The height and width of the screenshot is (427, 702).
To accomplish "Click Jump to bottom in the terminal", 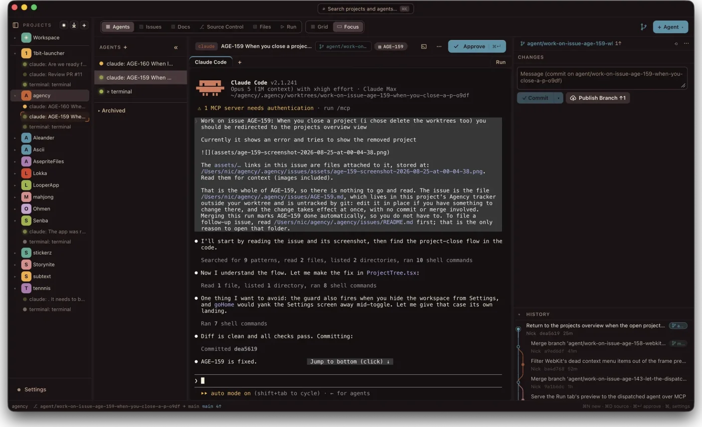I will pyautogui.click(x=350, y=361).
